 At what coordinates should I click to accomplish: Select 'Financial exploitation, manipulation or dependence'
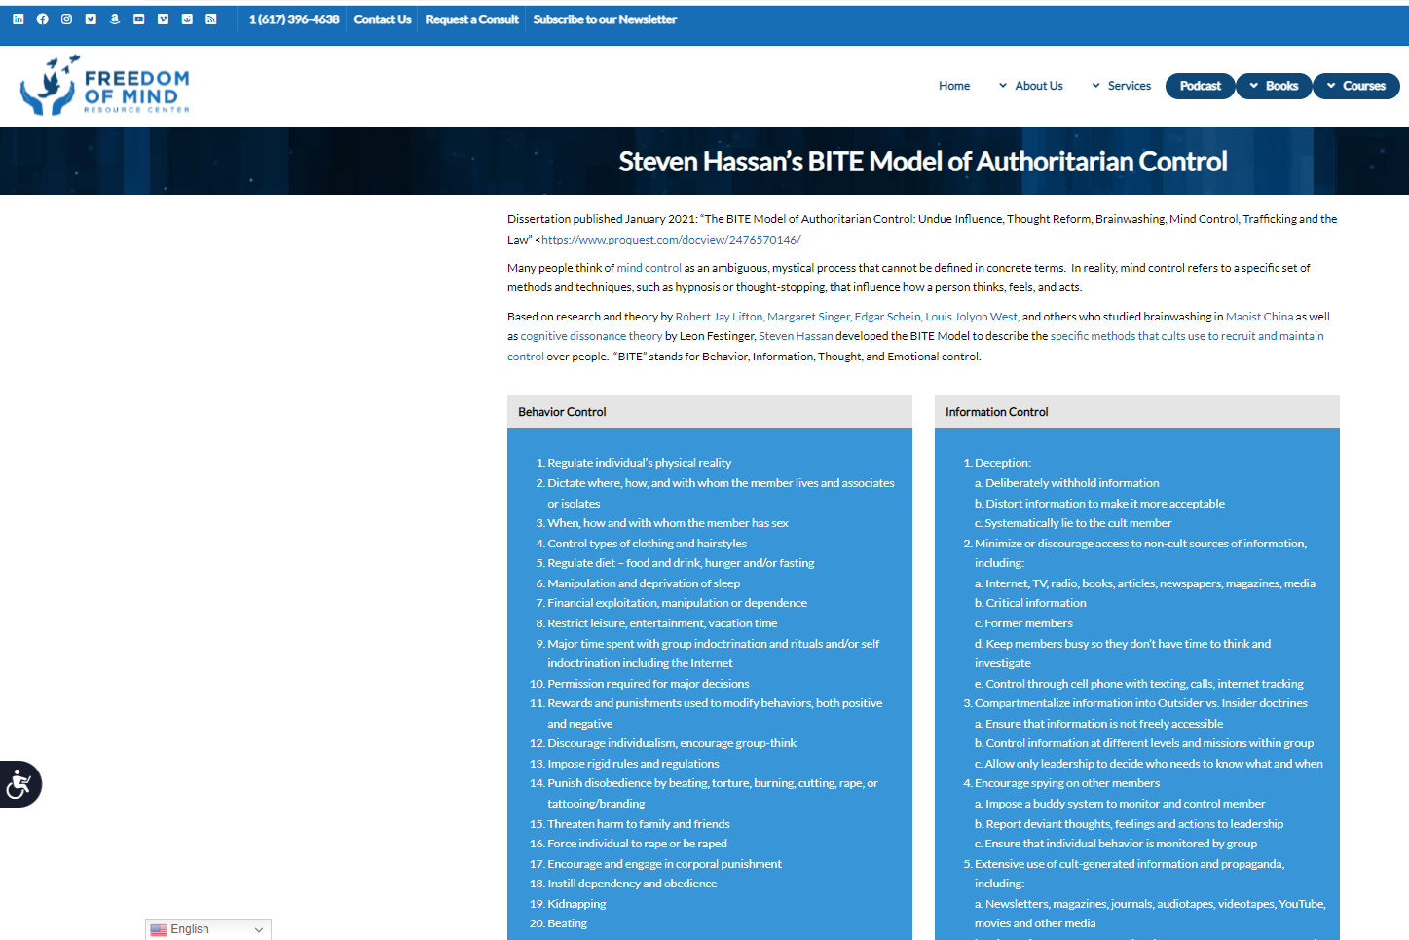pos(677,603)
